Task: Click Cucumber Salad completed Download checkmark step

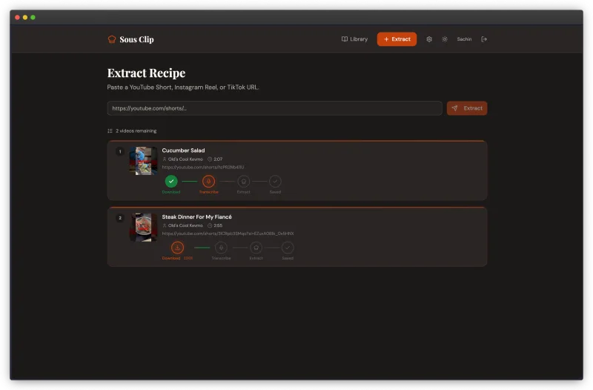Action: pyautogui.click(x=171, y=181)
